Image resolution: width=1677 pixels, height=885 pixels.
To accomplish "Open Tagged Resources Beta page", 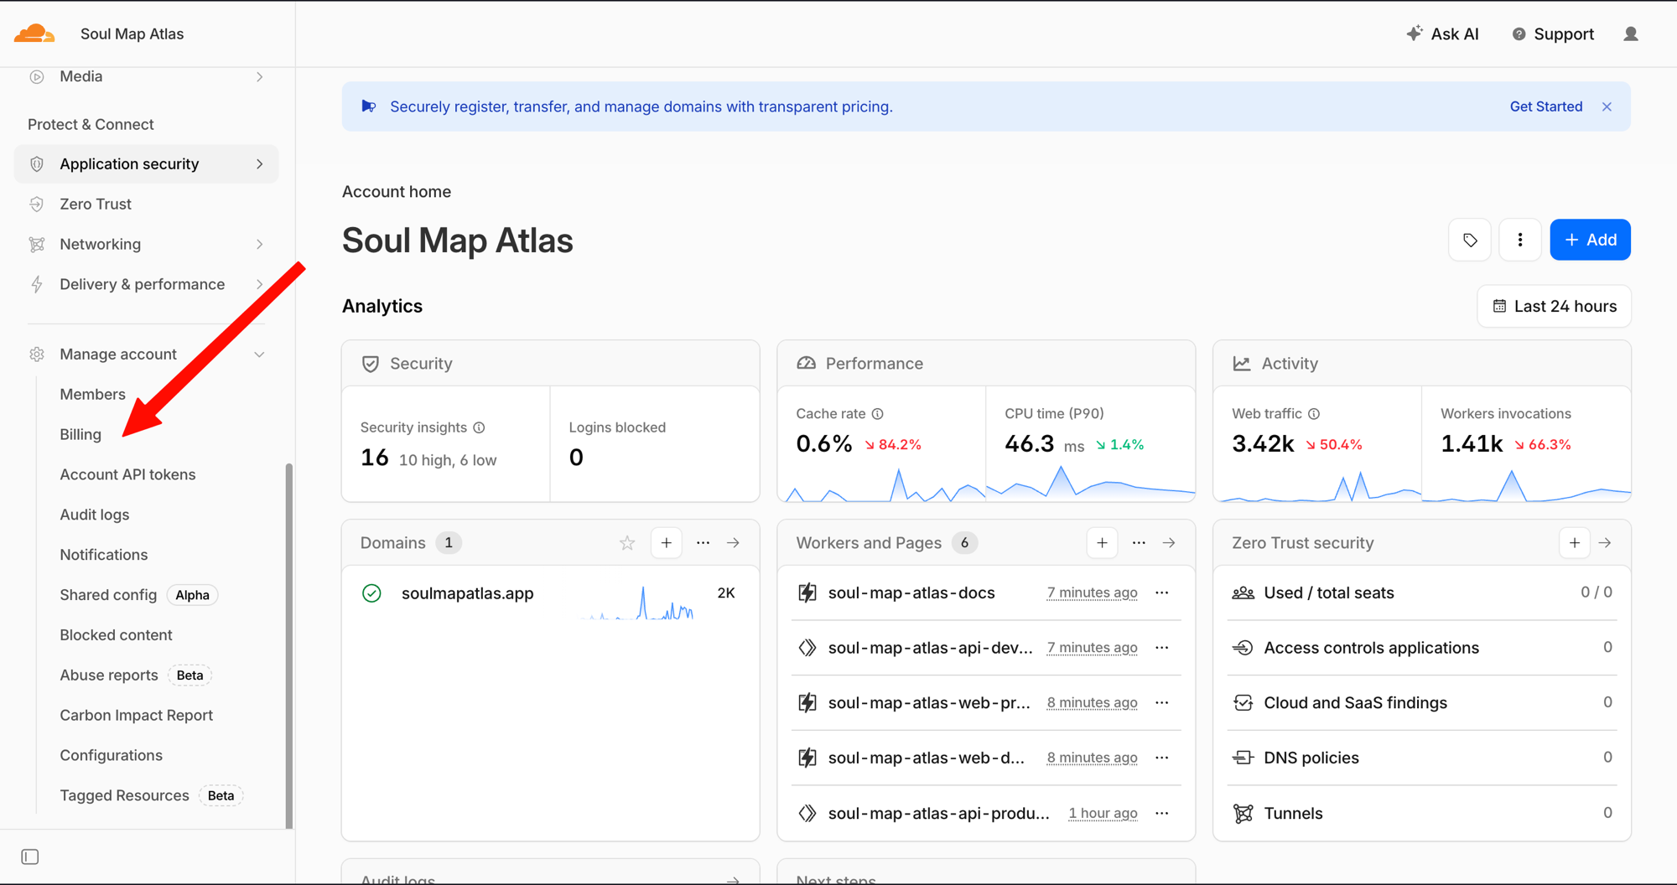I will [151, 796].
